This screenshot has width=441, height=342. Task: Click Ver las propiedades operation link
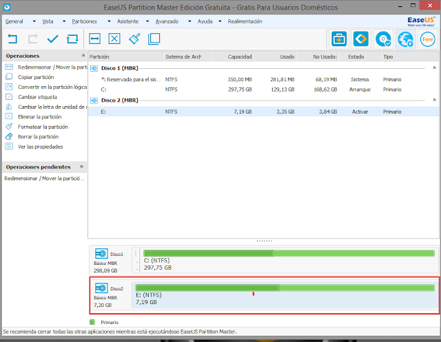40,147
